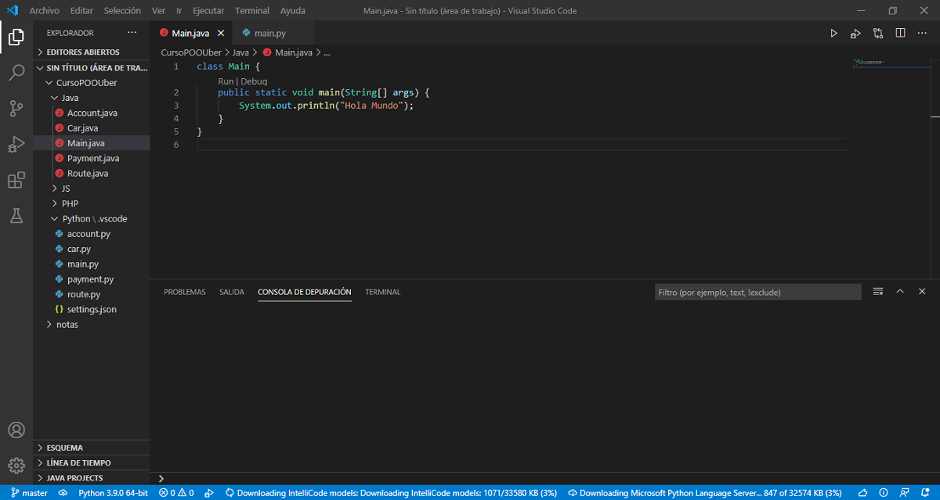Expand the JAVA PROJECTS section
This screenshot has height=500, width=940.
tap(92, 477)
